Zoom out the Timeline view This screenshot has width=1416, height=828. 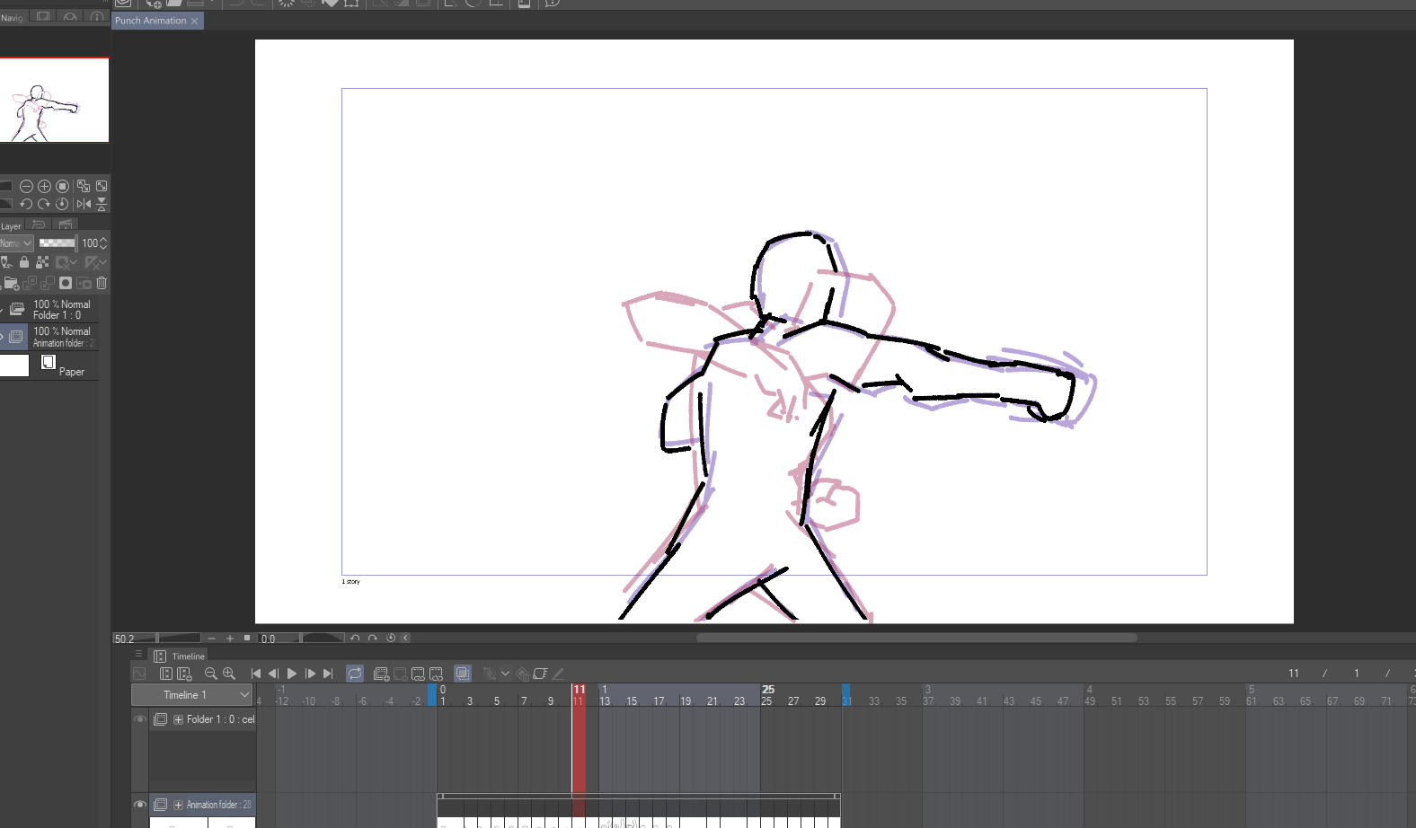pyautogui.click(x=211, y=674)
